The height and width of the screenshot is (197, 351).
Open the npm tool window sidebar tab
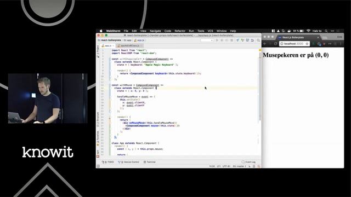coord(98,153)
